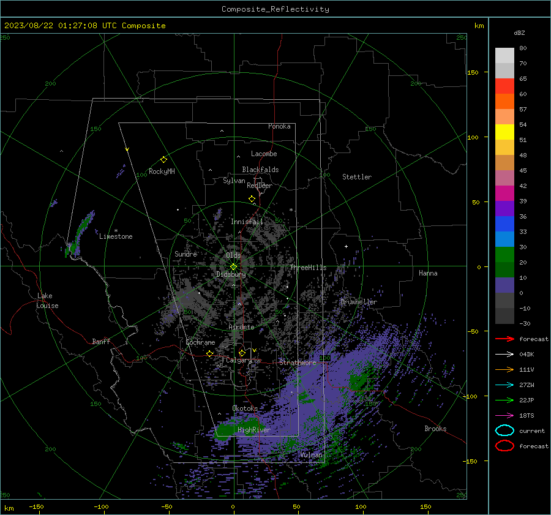
Task: Click the Cochrane town label
Action: coord(200,342)
